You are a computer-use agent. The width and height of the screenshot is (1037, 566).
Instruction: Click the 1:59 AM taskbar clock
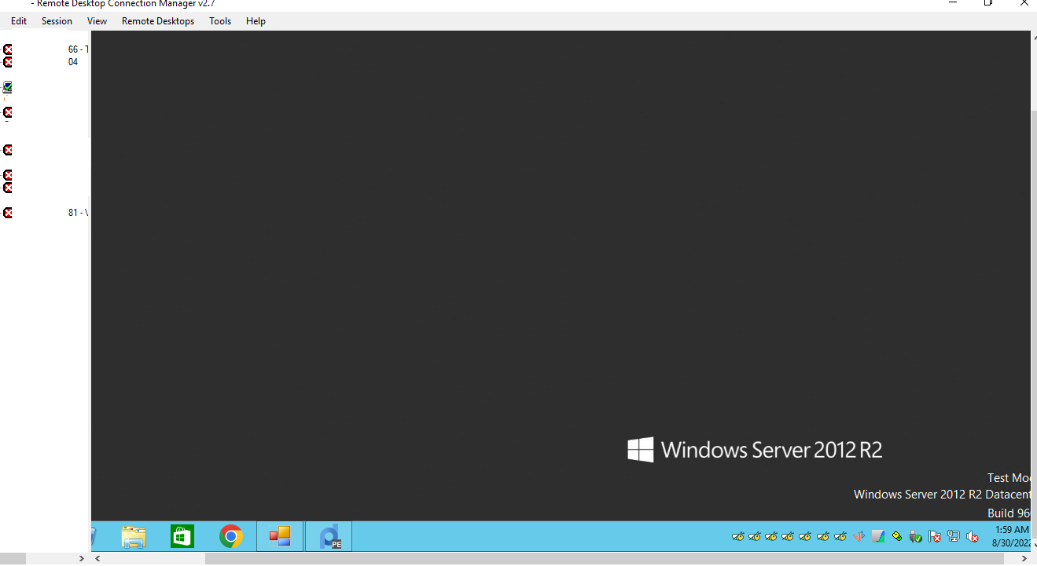[1010, 536]
